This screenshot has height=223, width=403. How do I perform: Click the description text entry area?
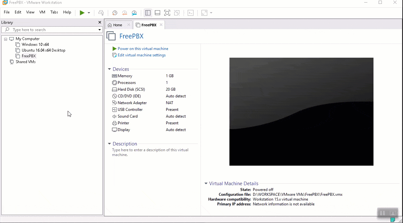pos(150,152)
